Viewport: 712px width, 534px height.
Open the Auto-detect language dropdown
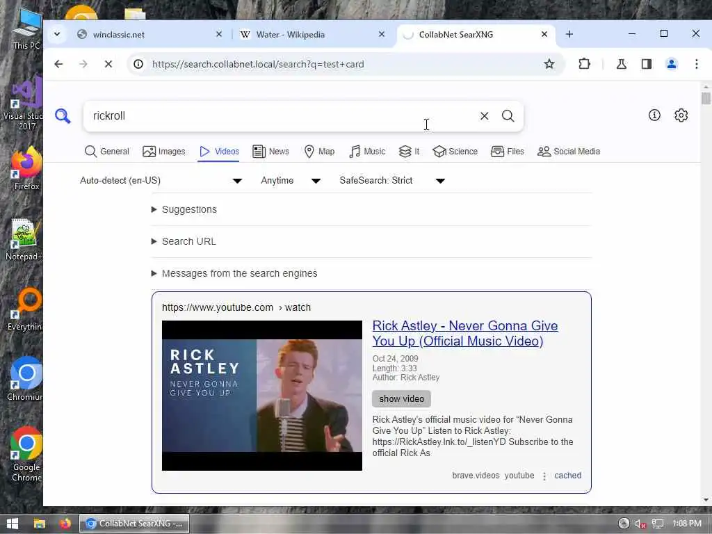(161, 180)
